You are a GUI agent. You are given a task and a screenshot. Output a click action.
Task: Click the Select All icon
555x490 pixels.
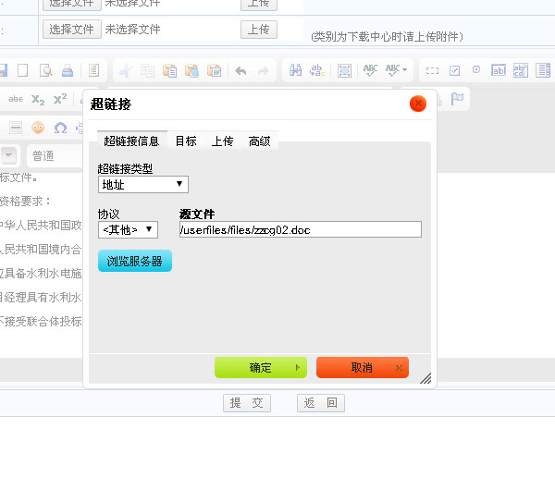(x=344, y=70)
